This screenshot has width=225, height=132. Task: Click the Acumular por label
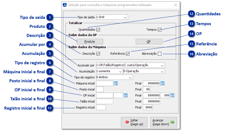(86, 65)
